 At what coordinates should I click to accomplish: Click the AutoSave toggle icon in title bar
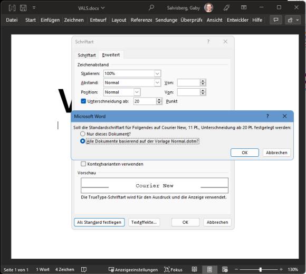[12, 8]
